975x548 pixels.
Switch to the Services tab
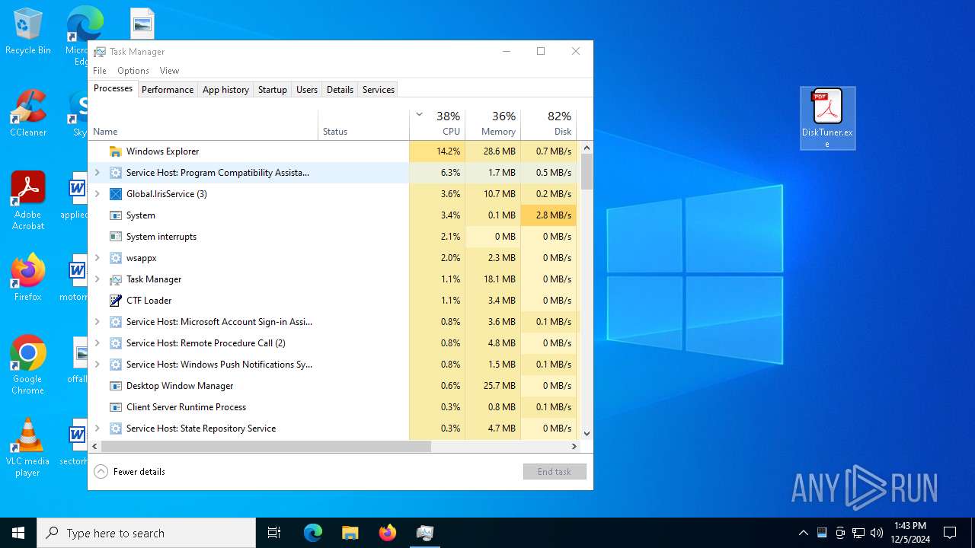coord(379,89)
